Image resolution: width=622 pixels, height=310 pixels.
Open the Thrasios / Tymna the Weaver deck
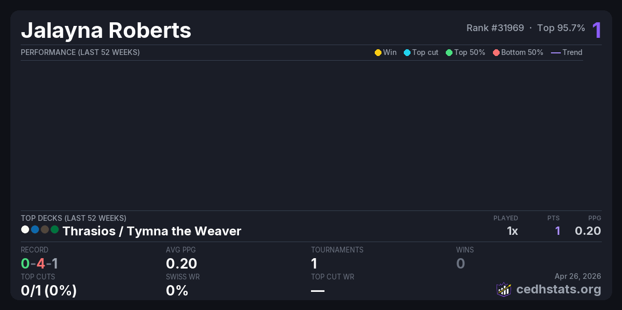(151, 231)
